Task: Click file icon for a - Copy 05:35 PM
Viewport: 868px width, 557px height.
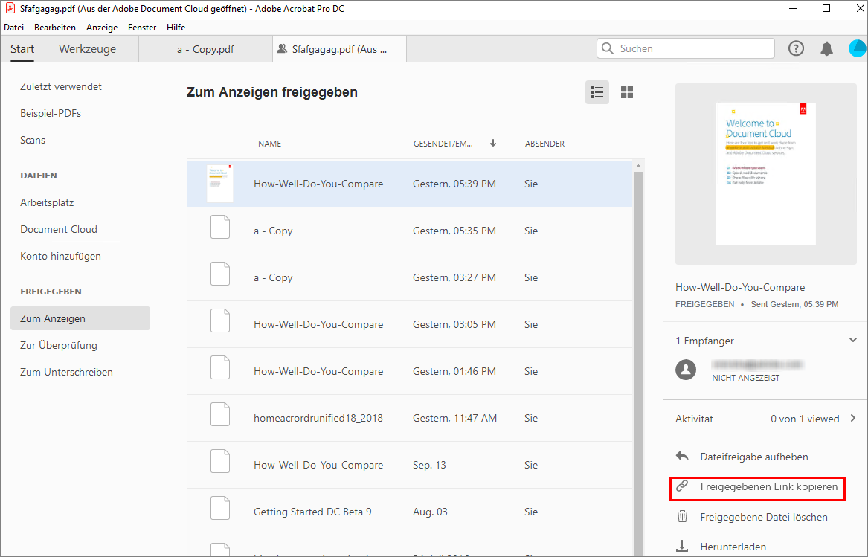Action: 219,227
